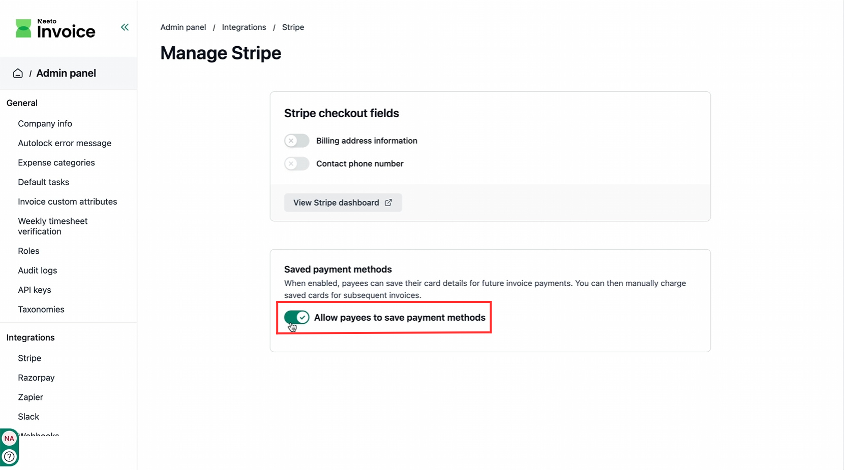Open Company info settings
This screenshot has height=470, width=844.
click(x=45, y=124)
